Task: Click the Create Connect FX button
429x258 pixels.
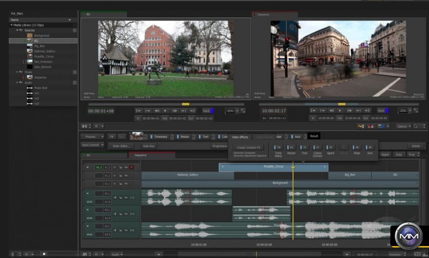Action: pos(248,147)
